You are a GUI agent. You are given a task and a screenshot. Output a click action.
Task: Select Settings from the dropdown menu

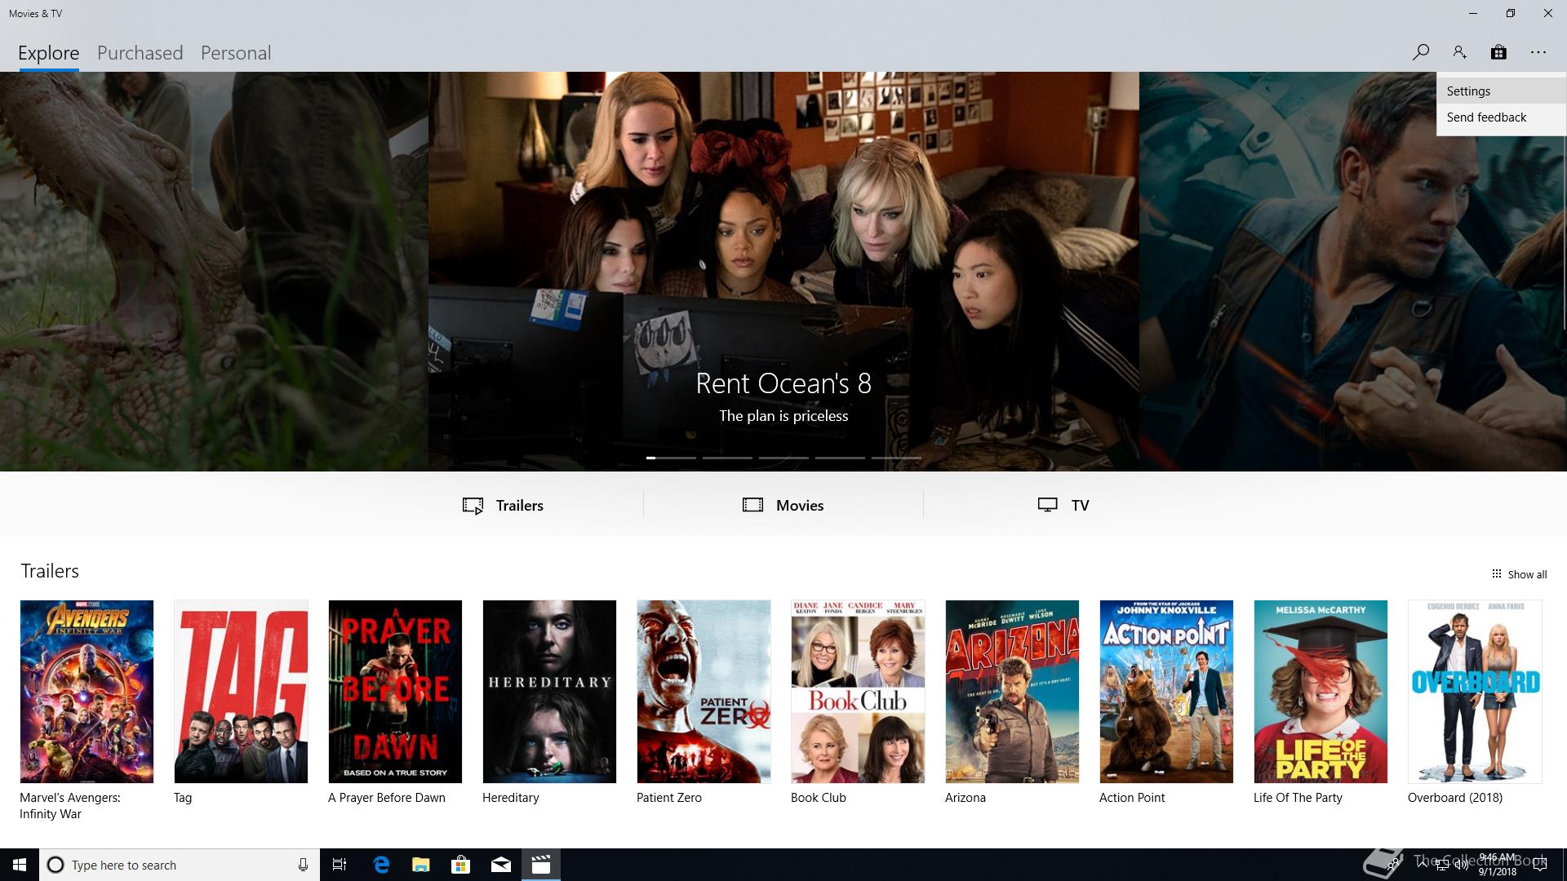pyautogui.click(x=1501, y=91)
